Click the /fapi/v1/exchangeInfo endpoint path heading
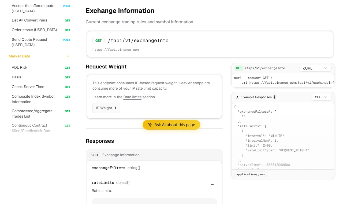The height and width of the screenshot is (204, 343). point(138,41)
